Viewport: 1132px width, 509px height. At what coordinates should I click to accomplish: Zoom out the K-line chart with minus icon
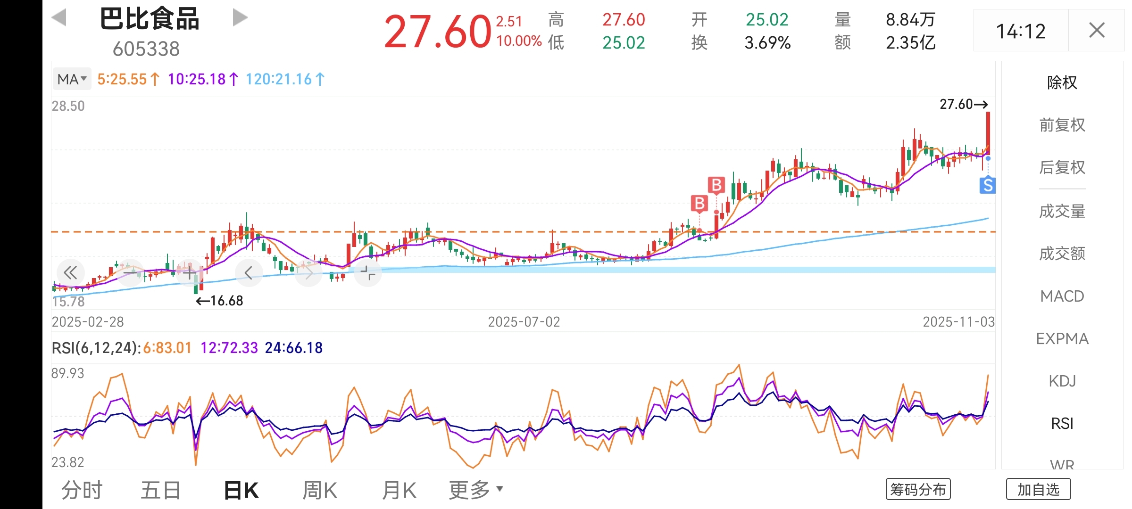[129, 272]
